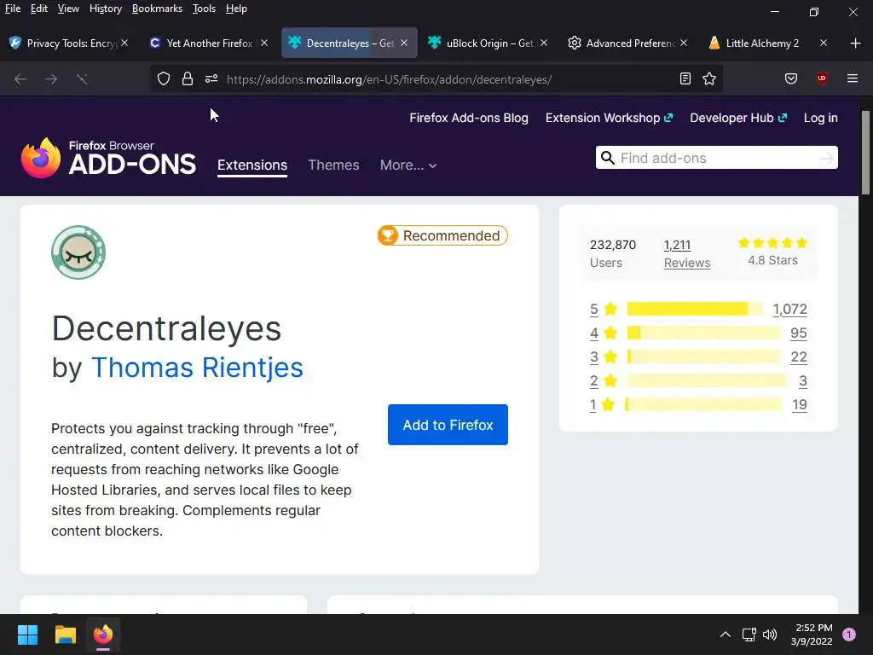Viewport: 873px width, 655px height.
Task: Open network status tray icon
Action: tap(749, 635)
